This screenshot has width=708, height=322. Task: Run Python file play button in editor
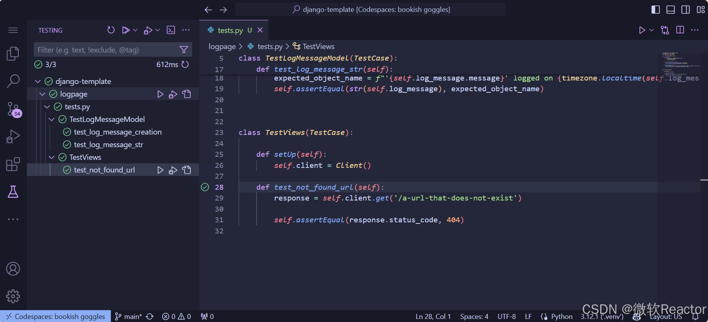[x=642, y=30]
